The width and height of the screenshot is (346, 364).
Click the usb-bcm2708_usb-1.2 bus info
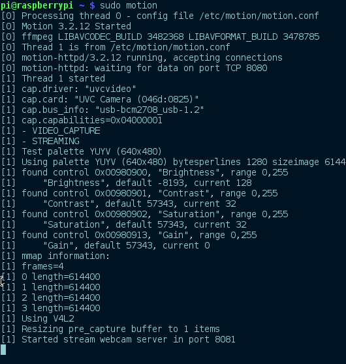(149, 110)
